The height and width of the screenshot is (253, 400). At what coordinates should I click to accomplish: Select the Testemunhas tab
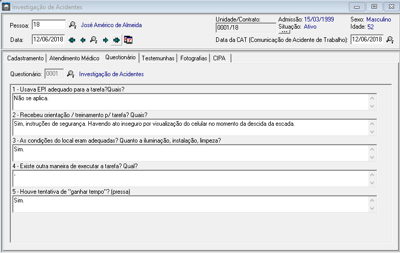[158, 58]
